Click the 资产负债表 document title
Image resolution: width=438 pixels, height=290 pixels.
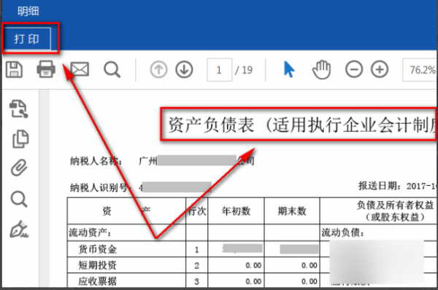click(302, 125)
